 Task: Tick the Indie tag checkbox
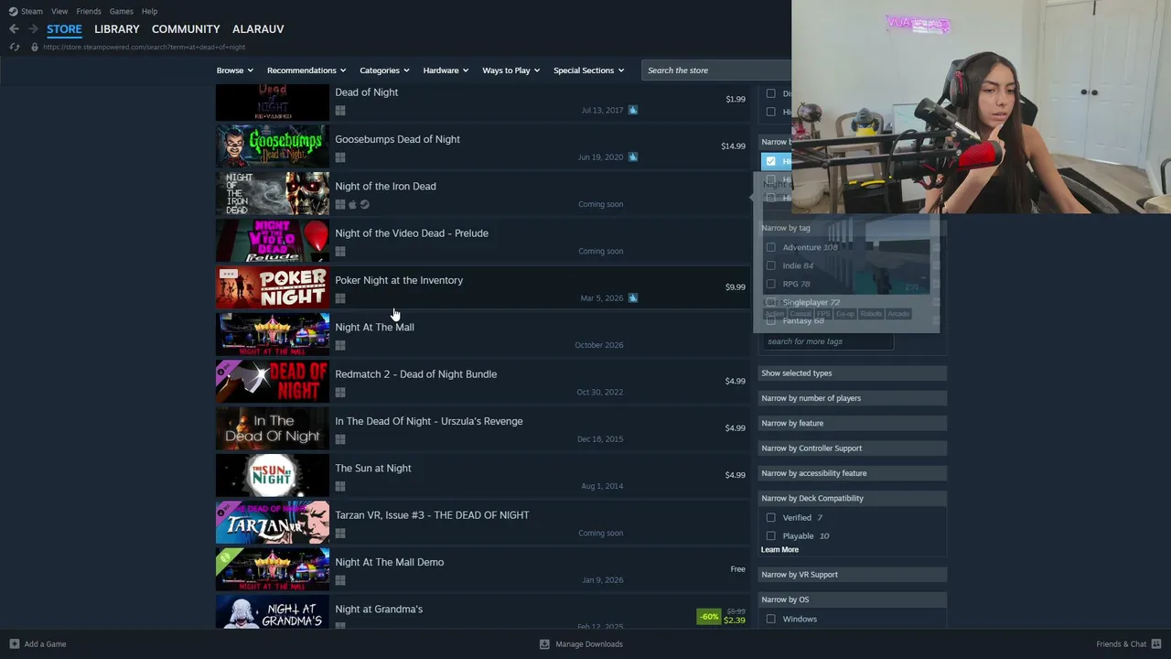pos(770,265)
